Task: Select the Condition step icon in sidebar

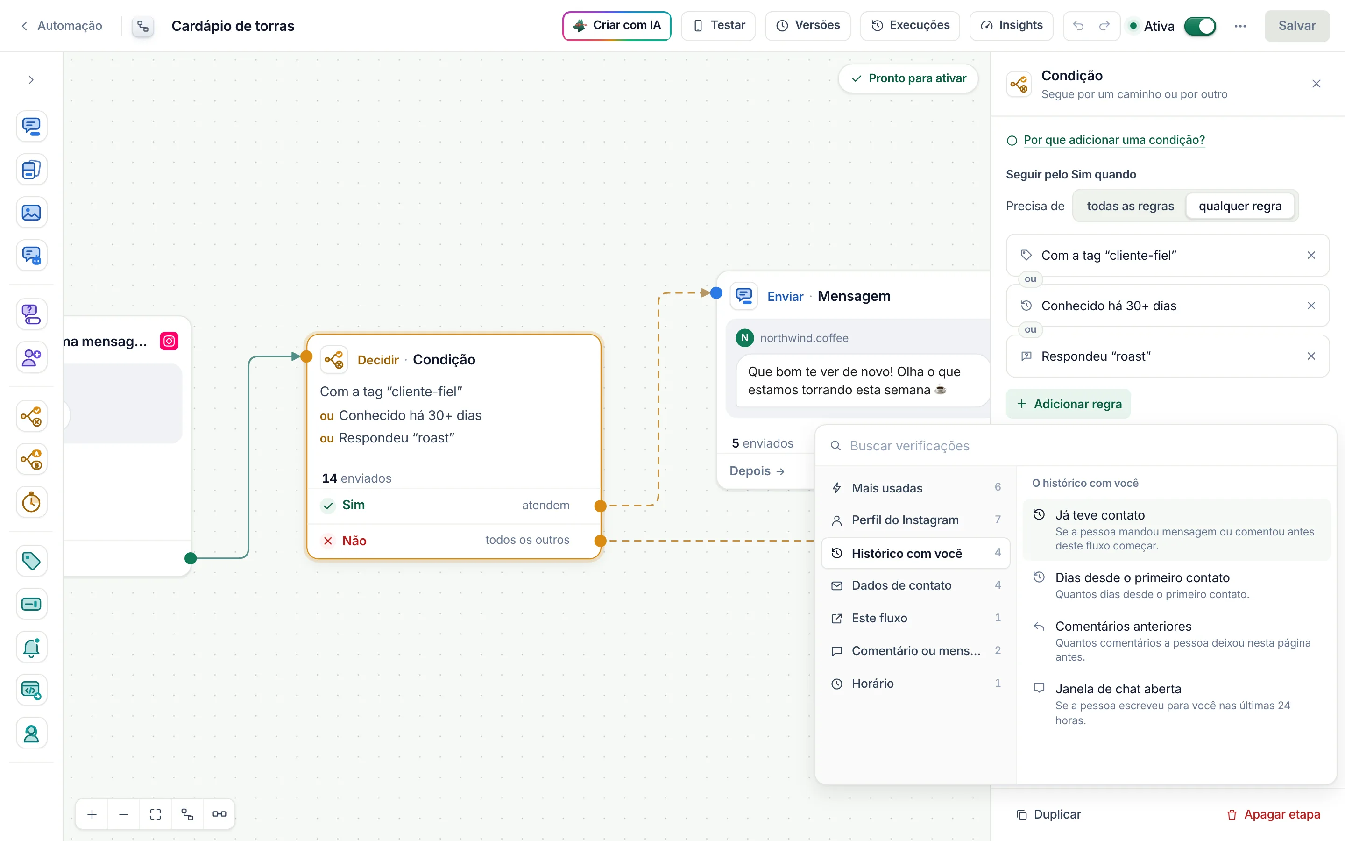Action: tap(31, 416)
